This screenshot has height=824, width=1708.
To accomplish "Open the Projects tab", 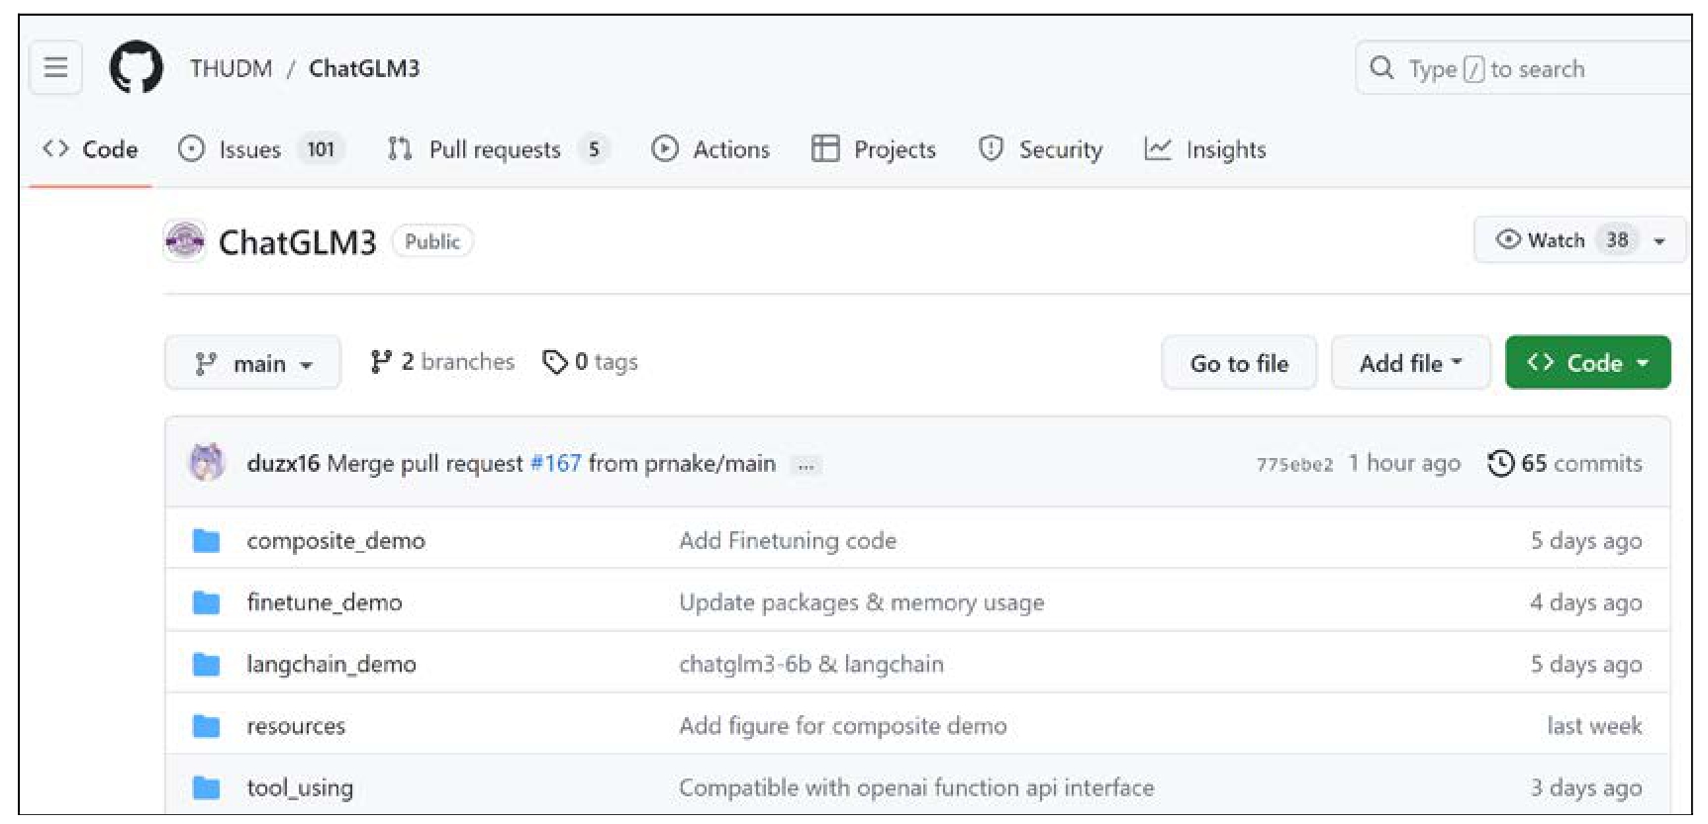I will (874, 149).
